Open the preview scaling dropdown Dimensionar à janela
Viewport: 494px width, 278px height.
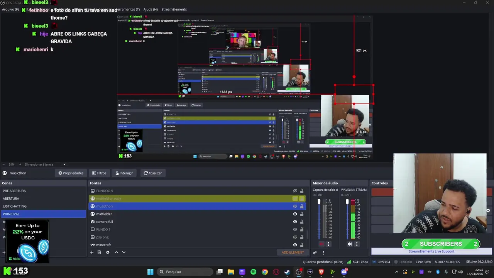[x=45, y=164]
